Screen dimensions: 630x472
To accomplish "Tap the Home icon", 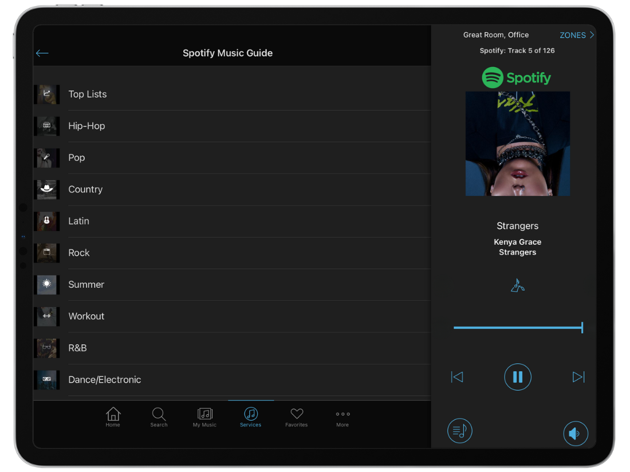I will point(113,417).
